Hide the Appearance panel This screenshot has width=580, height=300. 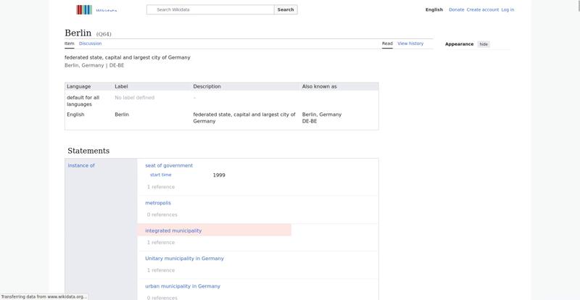coord(484,44)
